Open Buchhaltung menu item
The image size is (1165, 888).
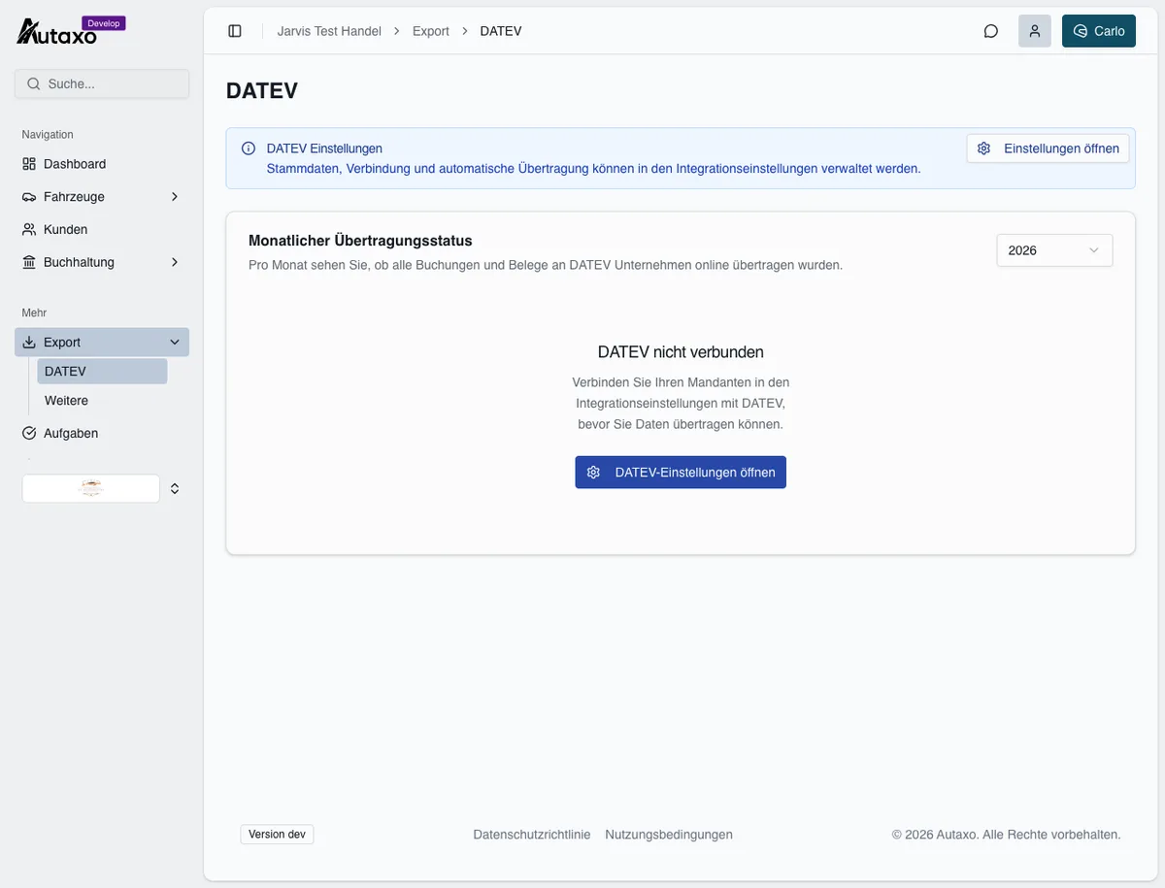102,262
